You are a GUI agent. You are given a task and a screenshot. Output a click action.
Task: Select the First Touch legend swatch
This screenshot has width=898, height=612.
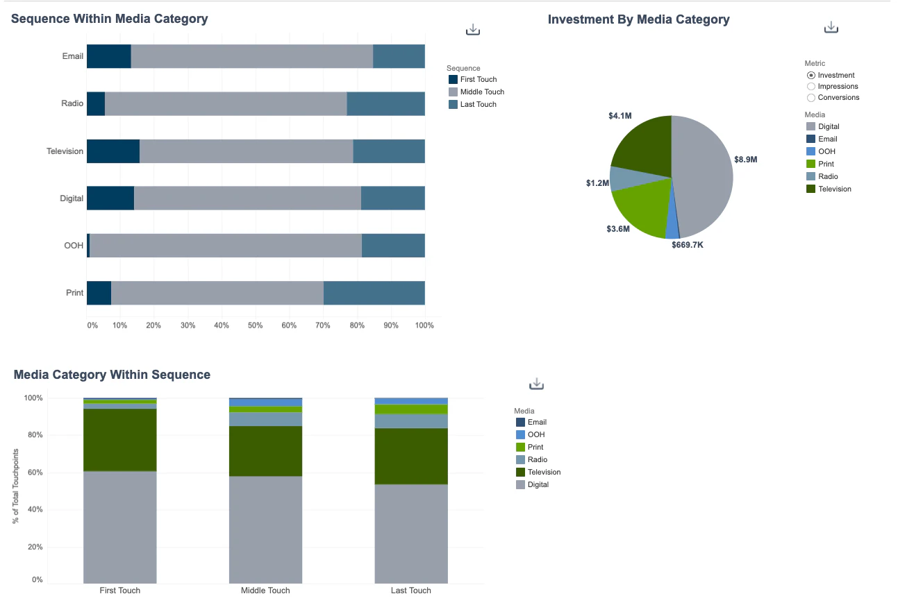(451, 79)
